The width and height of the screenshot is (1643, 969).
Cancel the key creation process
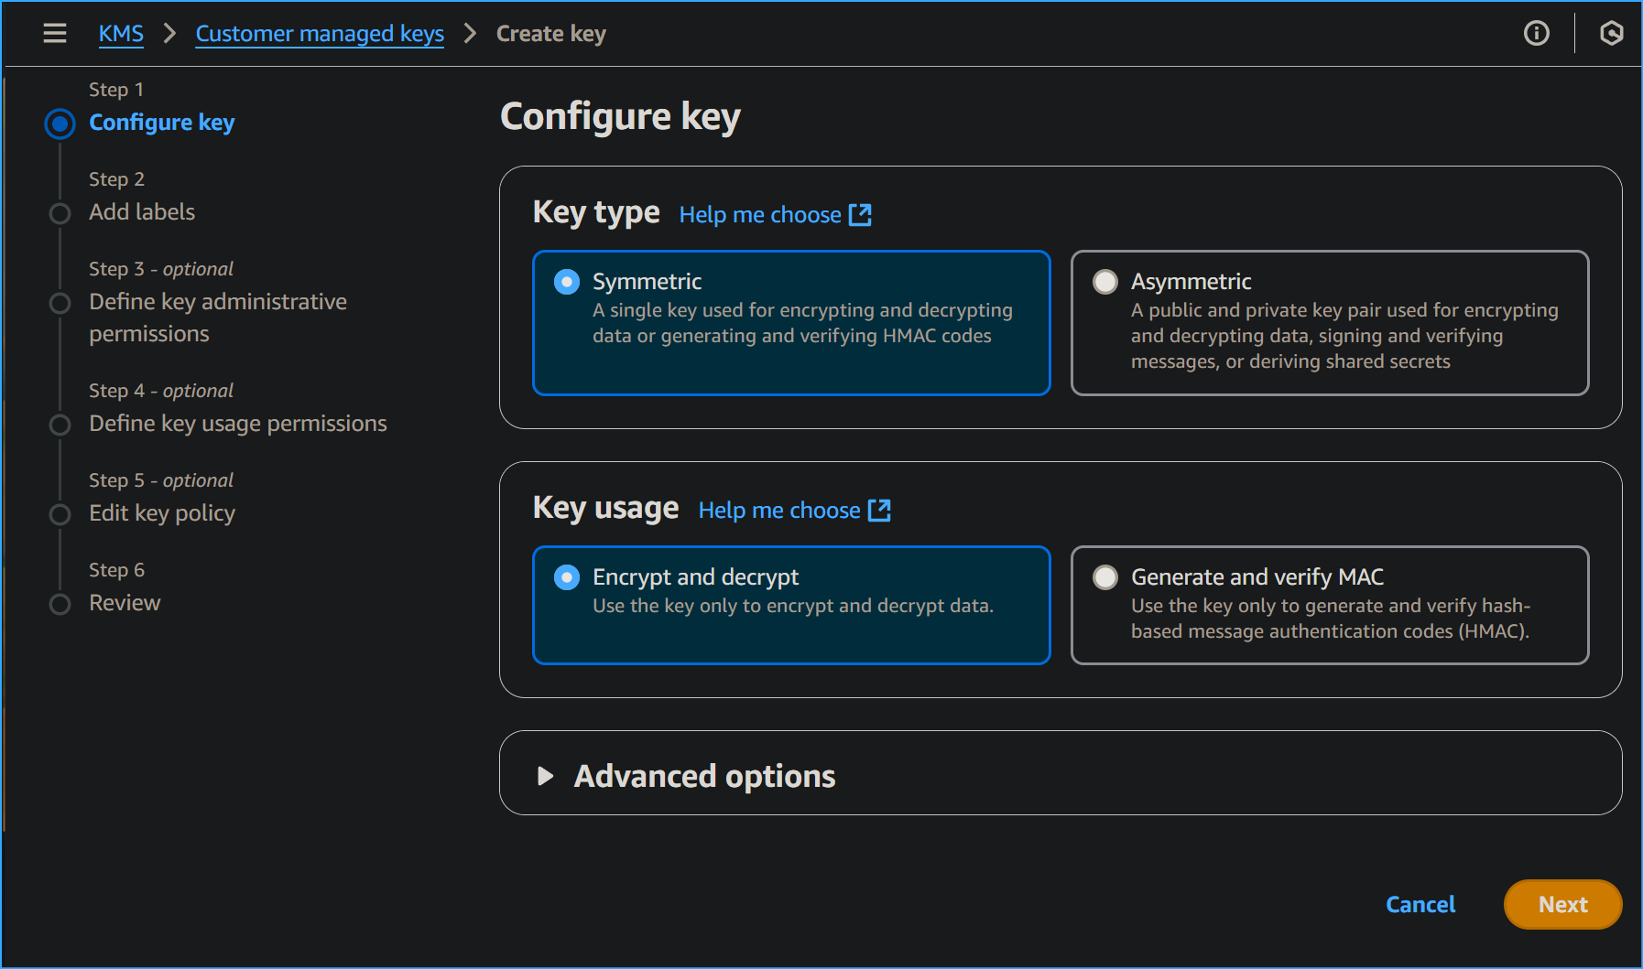(x=1420, y=904)
